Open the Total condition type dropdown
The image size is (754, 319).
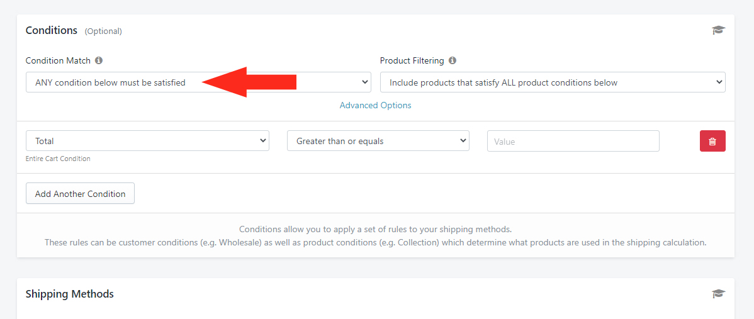pos(147,141)
